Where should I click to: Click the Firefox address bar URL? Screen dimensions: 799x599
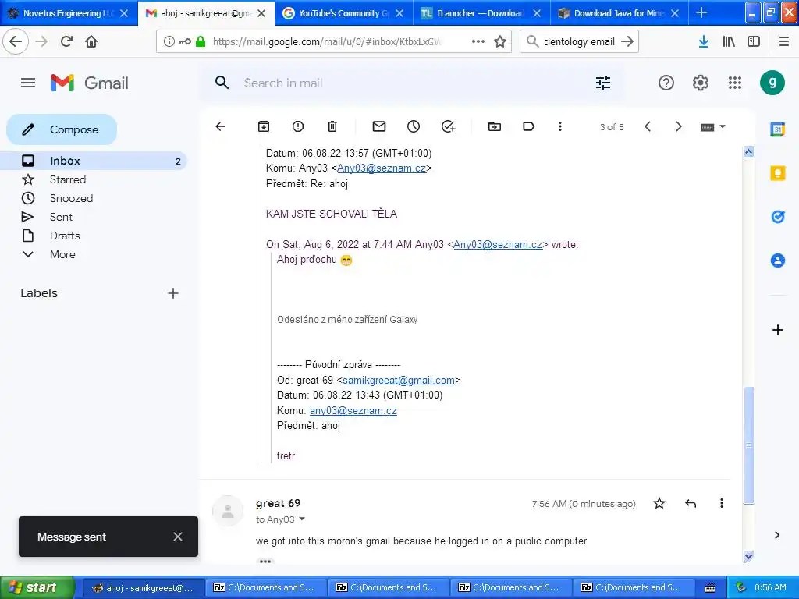coord(327,42)
